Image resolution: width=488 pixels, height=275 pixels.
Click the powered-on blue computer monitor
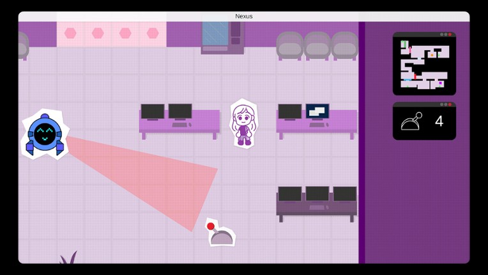click(317, 111)
